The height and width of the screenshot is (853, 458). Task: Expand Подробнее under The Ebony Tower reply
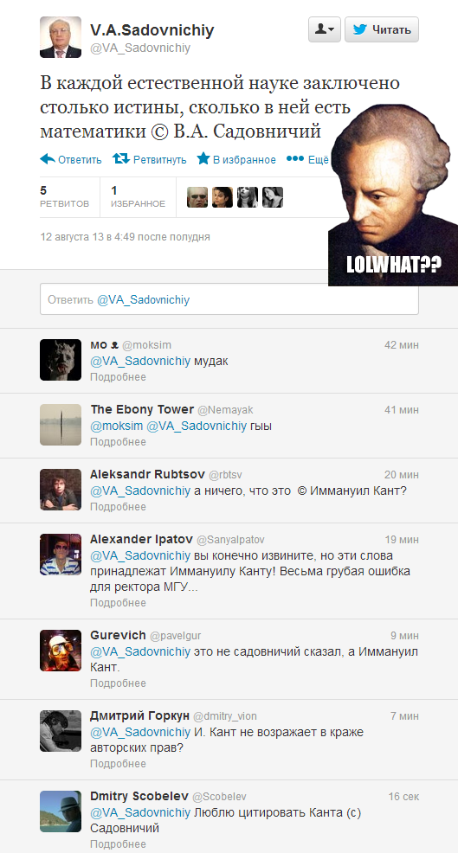[118, 442]
